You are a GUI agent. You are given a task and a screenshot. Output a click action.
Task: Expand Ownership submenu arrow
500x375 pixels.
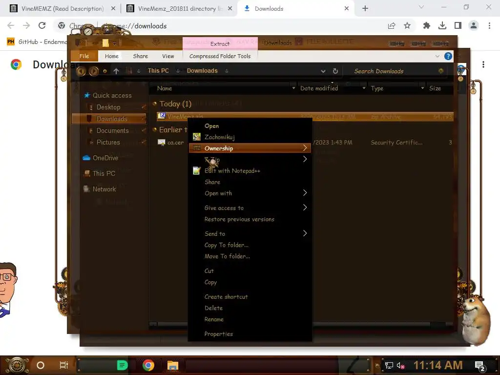pyautogui.click(x=305, y=148)
